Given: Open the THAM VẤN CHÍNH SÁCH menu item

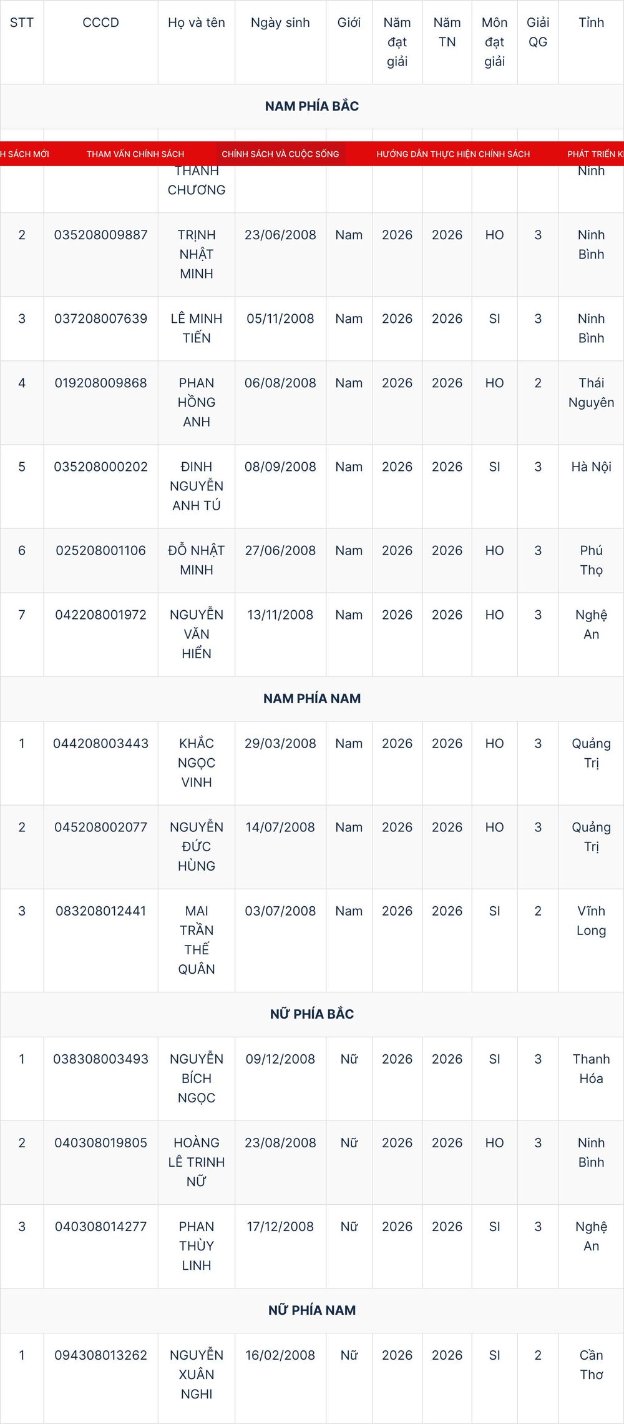Looking at the screenshot, I should (x=135, y=154).
